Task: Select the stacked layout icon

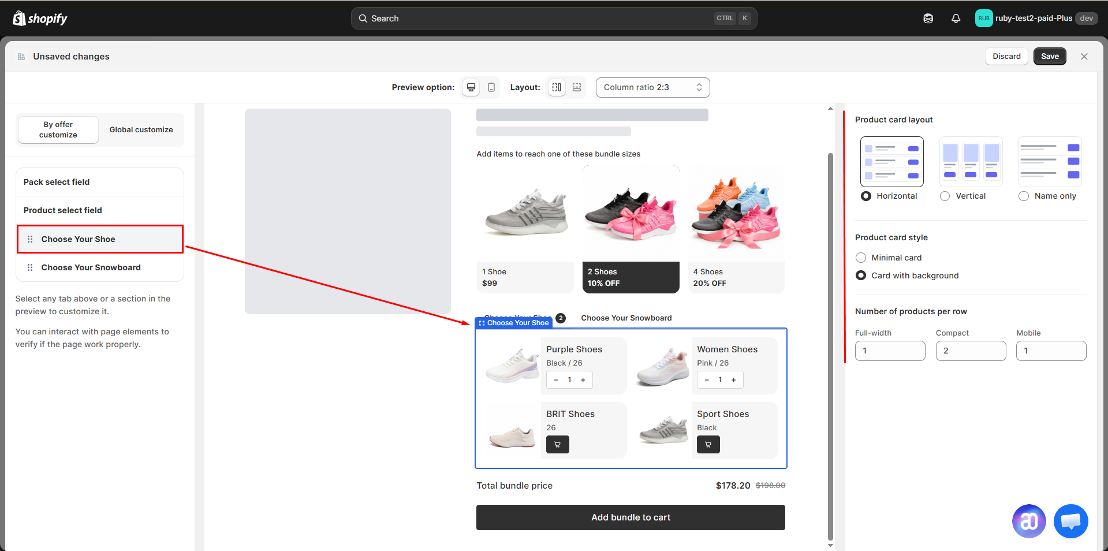Action: click(x=577, y=87)
